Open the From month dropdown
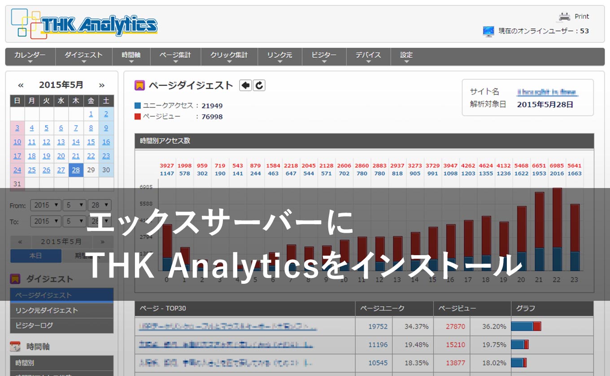Screen dimensions: 610x376 pos(74,205)
